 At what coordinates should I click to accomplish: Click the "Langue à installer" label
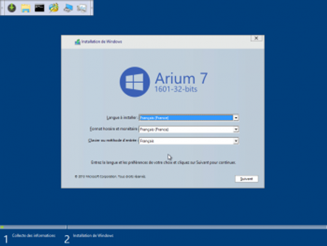[122, 118]
